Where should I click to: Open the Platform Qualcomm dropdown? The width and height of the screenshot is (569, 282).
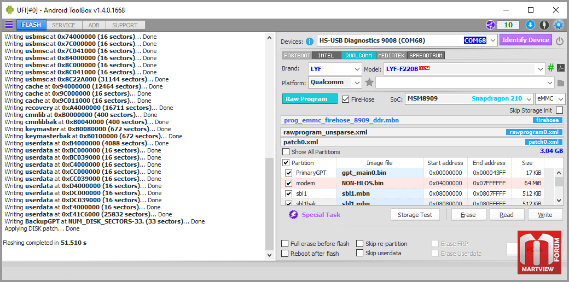pyautogui.click(x=357, y=83)
